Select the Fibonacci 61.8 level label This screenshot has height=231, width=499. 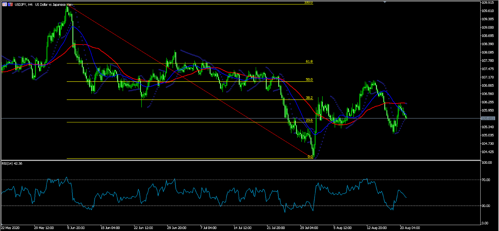point(309,62)
